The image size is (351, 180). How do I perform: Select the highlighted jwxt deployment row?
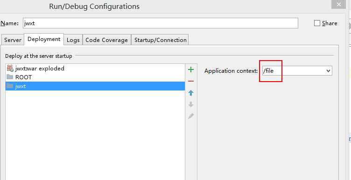click(x=95, y=86)
